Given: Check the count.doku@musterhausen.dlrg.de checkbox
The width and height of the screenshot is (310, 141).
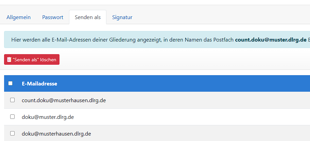Looking at the screenshot, I should (x=13, y=100).
